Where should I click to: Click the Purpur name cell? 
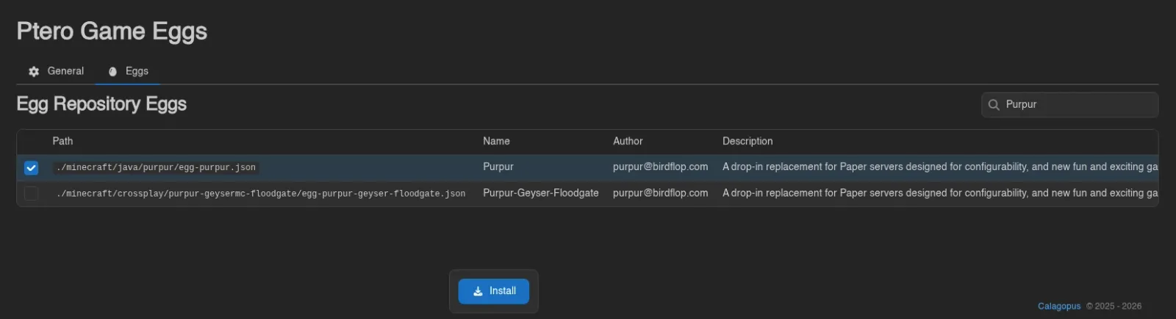(498, 167)
